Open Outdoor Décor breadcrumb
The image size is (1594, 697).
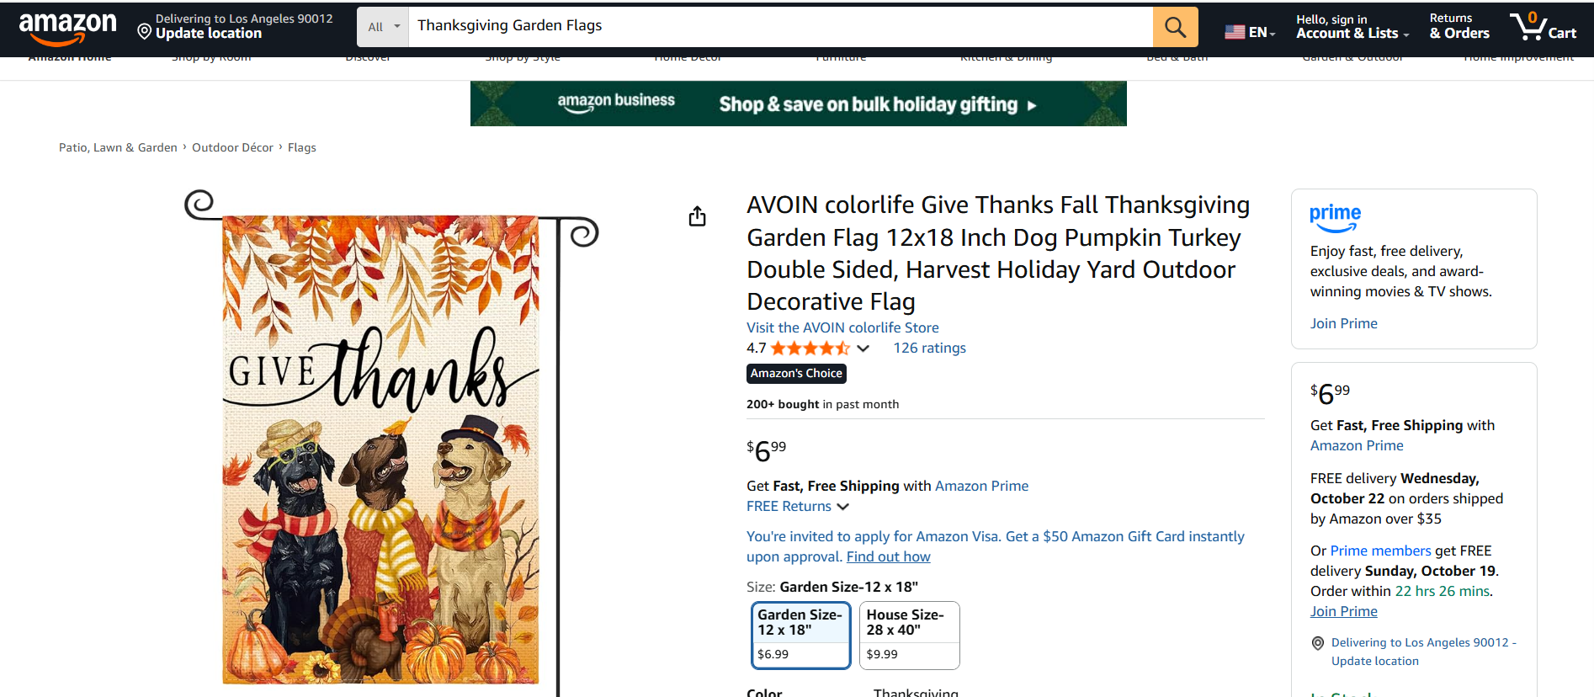pyautogui.click(x=232, y=147)
